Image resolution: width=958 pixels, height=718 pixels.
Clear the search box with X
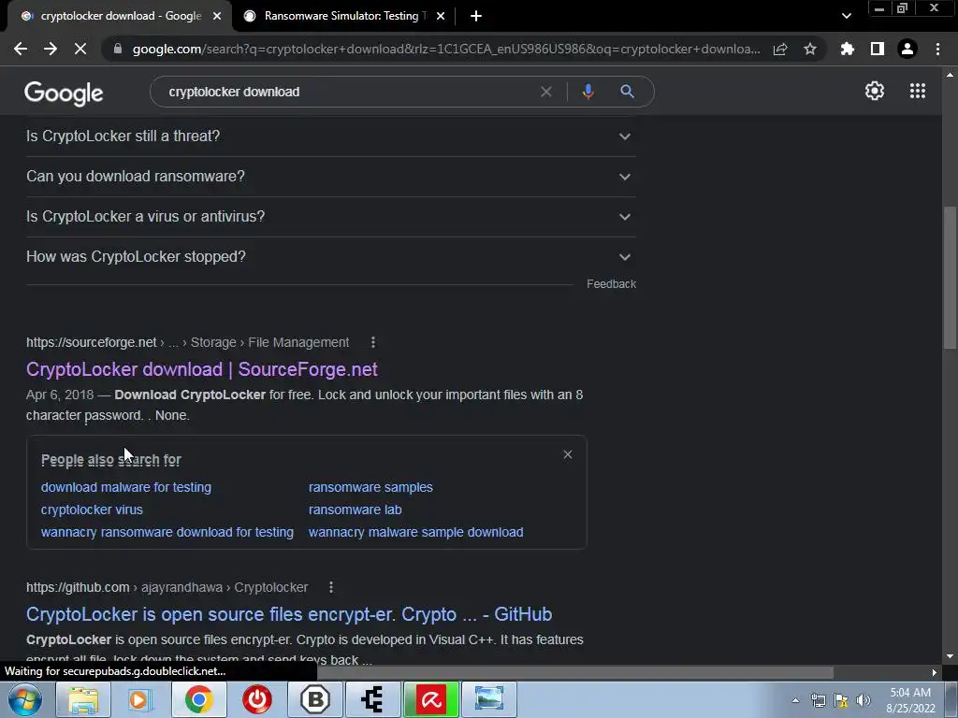pos(546,92)
